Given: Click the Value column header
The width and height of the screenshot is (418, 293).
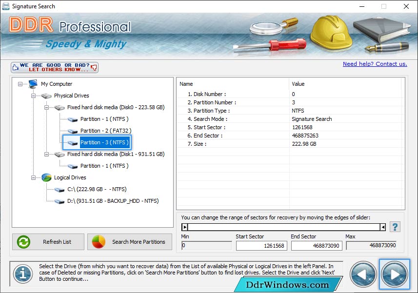Looking at the screenshot, I should coord(345,84).
